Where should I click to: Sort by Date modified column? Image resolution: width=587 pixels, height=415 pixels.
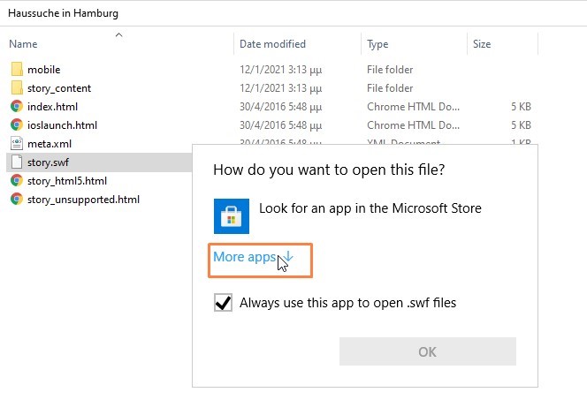[x=272, y=44]
